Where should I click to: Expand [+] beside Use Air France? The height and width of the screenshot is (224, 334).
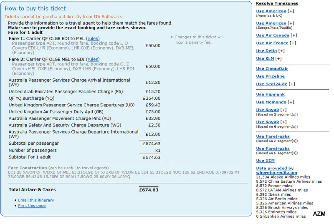[x=293, y=43]
